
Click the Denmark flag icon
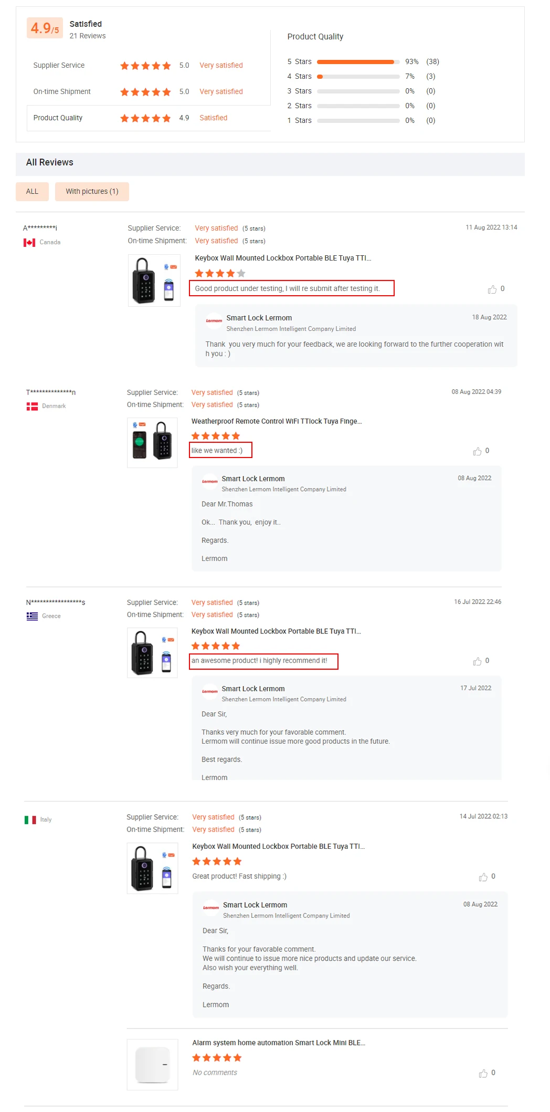32,407
